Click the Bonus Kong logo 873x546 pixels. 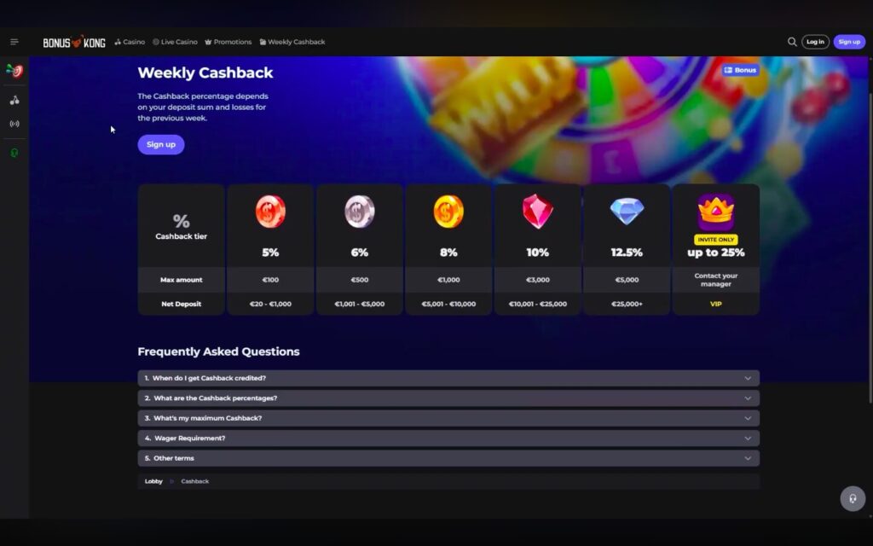pos(74,42)
